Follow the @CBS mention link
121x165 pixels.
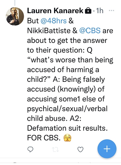90,30
